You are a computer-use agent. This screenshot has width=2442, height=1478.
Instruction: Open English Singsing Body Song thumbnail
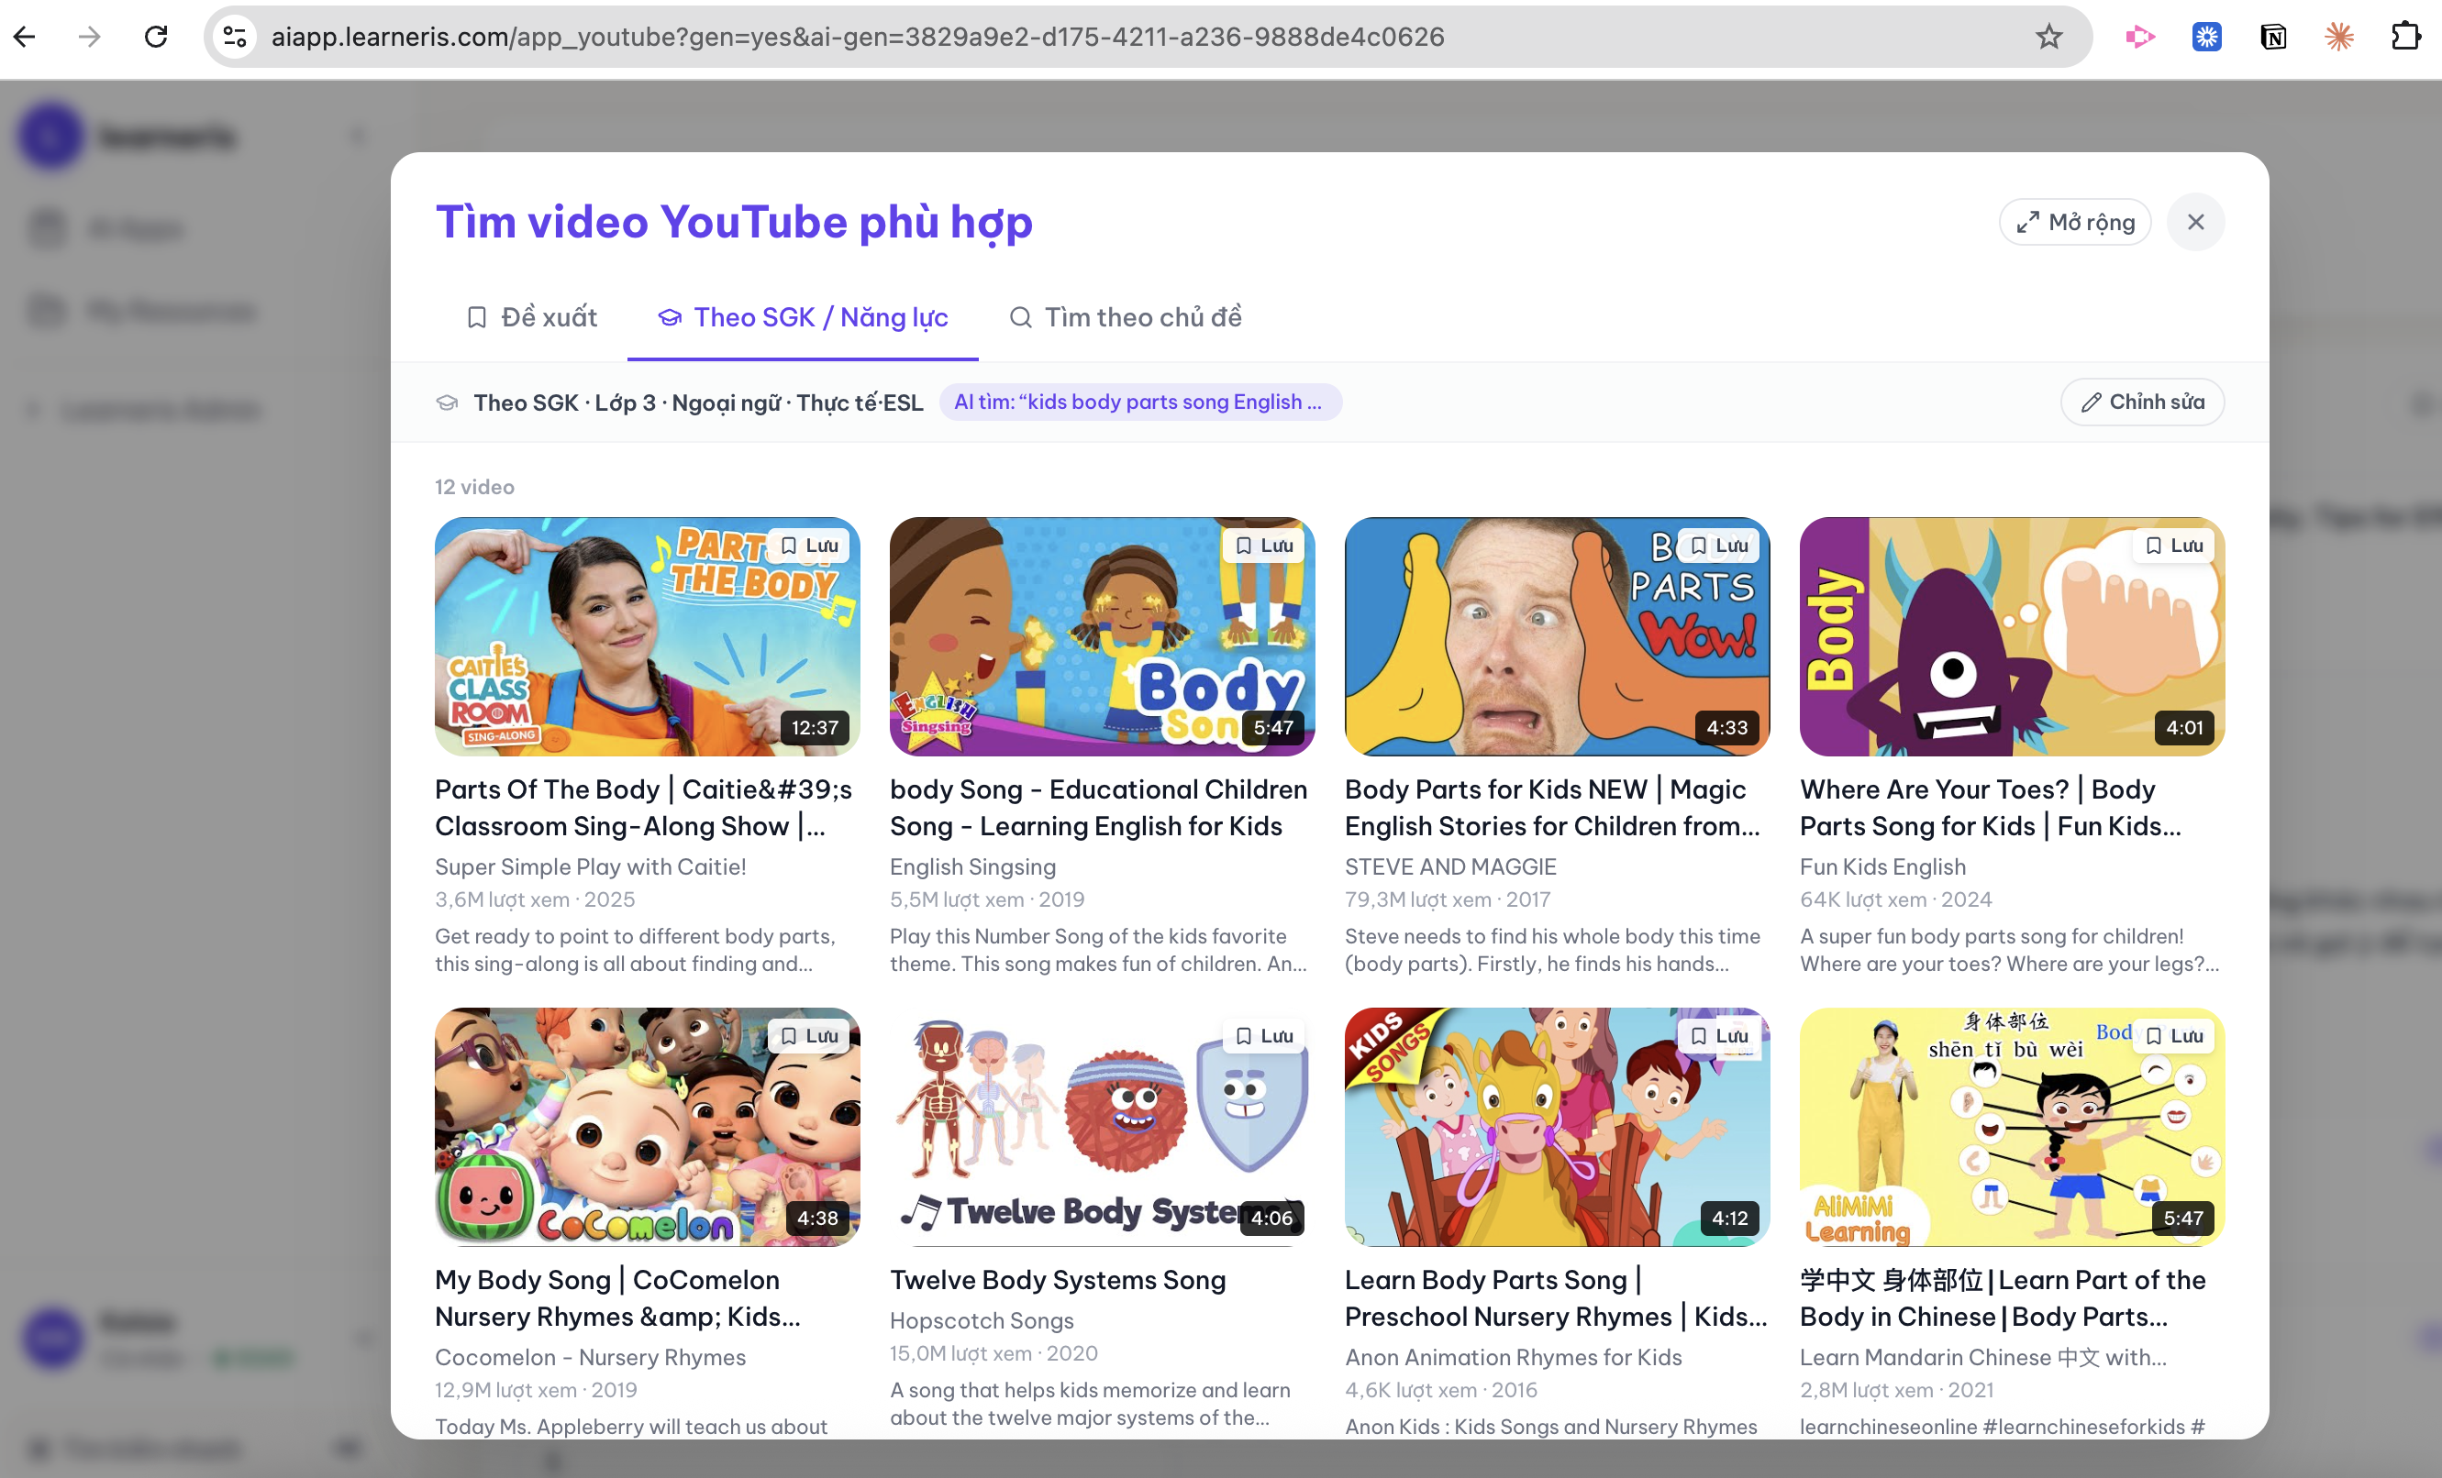1102,637
